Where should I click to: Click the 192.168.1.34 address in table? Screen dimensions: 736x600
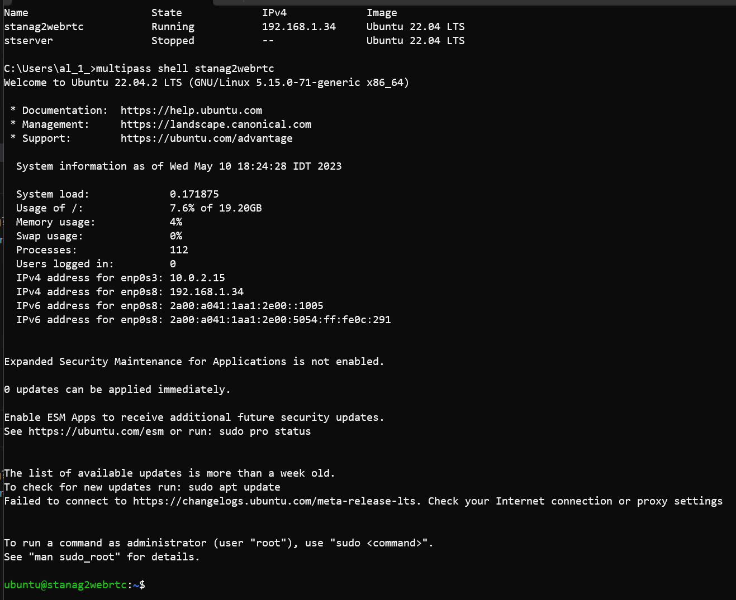tap(298, 27)
